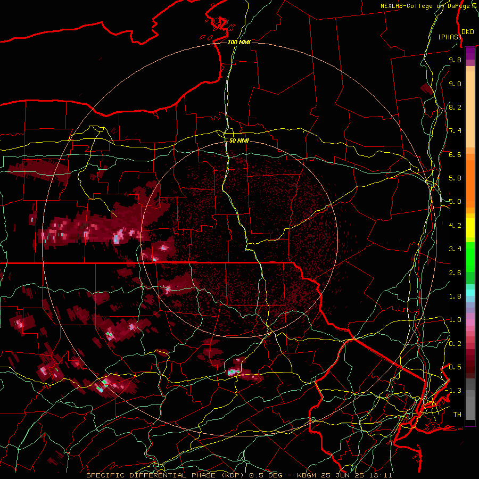
Task: Click the DKD label above the scale
Action: click(468, 32)
